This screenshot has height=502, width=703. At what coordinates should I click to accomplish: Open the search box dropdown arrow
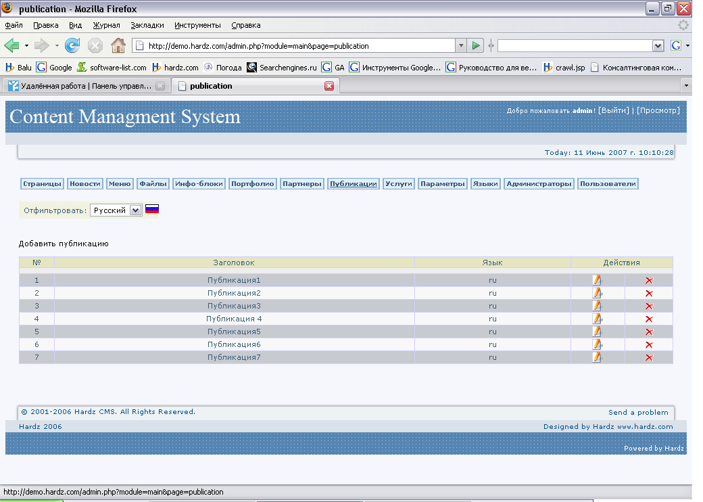click(x=658, y=46)
